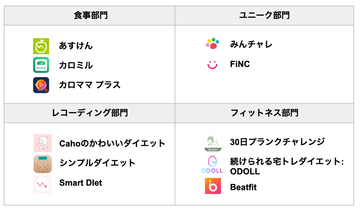Click the カロミル app icon
The width and height of the screenshot is (360, 210).
[x=41, y=65]
